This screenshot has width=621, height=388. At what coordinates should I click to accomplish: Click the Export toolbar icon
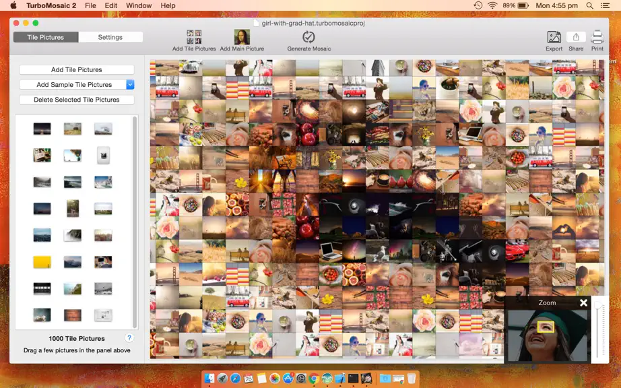(x=554, y=37)
